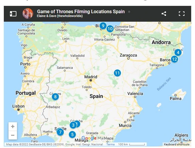
Task: Click the Portugal country label
Action: (x=25, y=93)
